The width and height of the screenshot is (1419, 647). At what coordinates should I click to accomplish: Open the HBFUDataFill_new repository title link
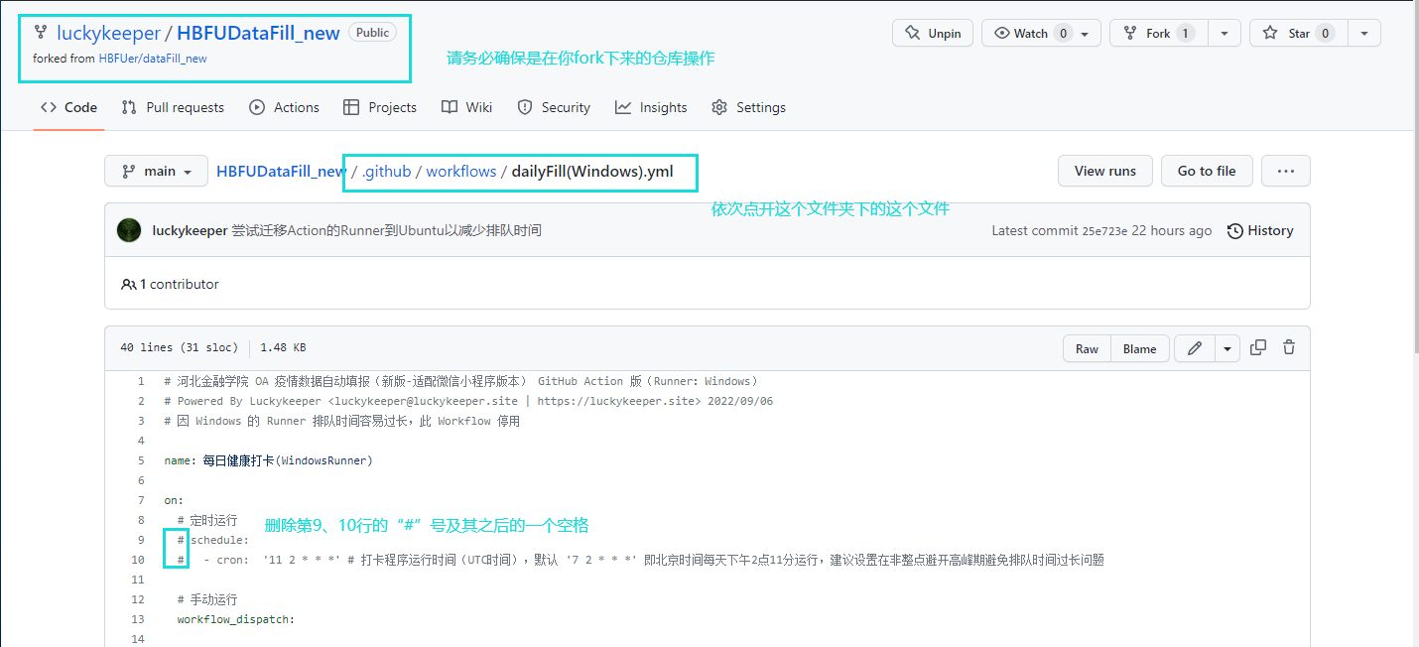[258, 33]
